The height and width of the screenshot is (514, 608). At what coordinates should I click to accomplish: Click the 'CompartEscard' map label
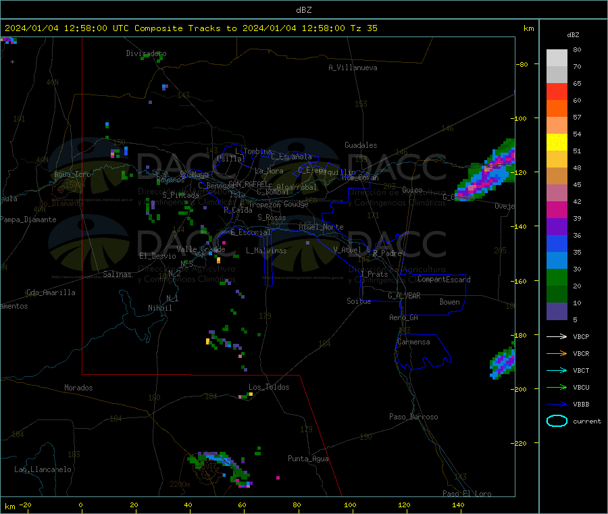(x=444, y=280)
